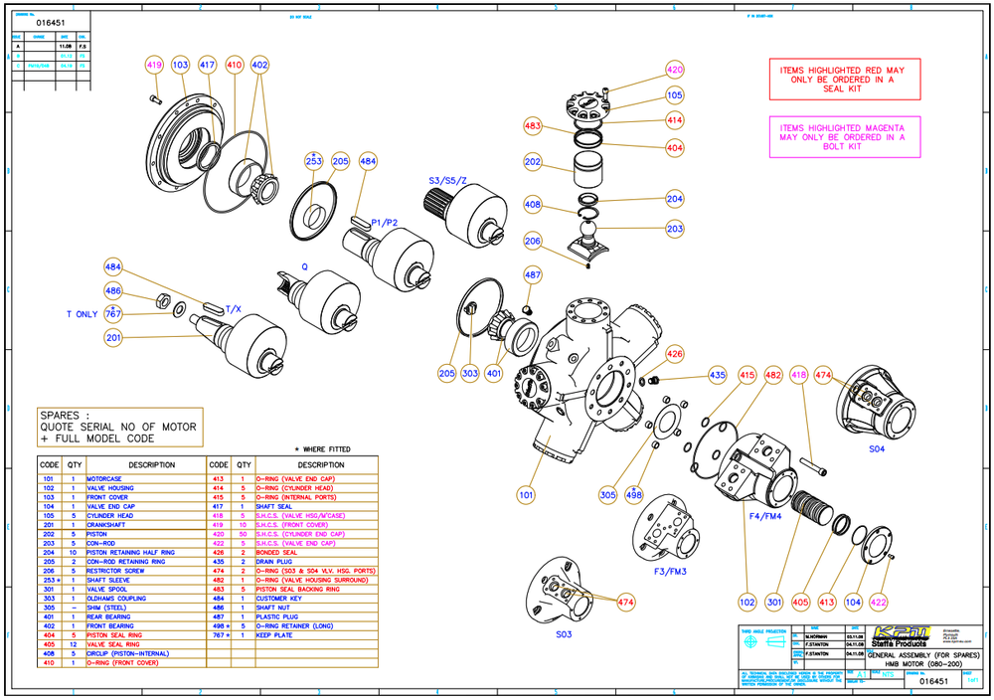Select the F4/FM4 label
This screenshot has width=994, height=700.
click(x=765, y=516)
